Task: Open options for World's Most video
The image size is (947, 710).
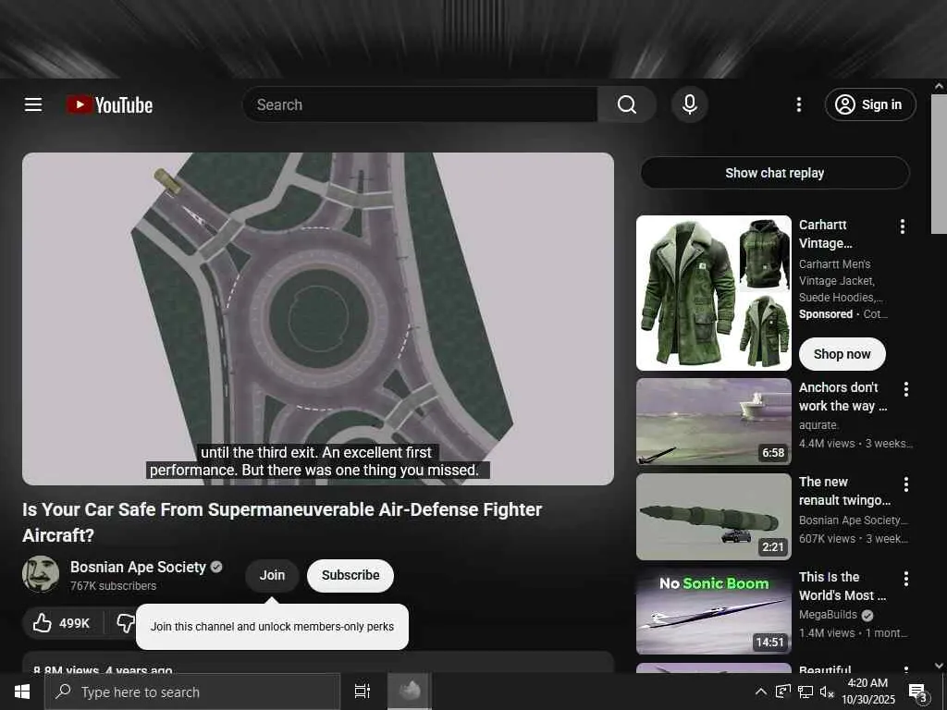Action: [906, 579]
